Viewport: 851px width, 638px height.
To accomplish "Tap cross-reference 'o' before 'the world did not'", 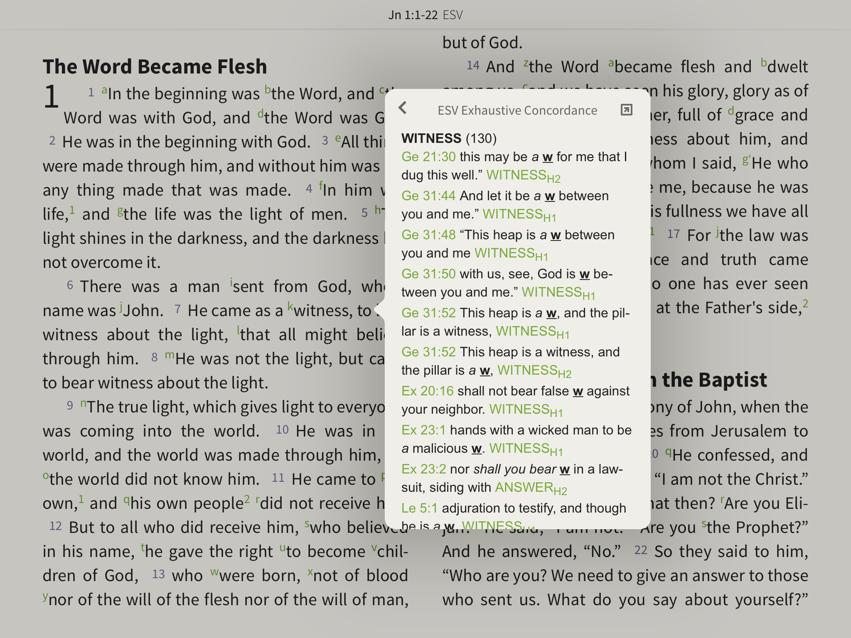I will 46,476.
